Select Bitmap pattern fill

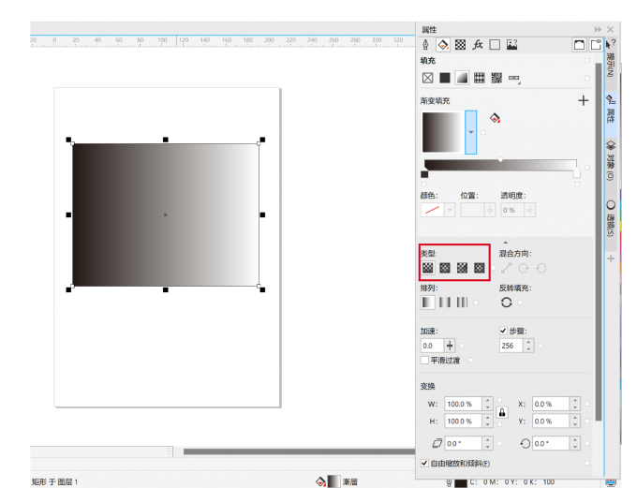point(496,78)
